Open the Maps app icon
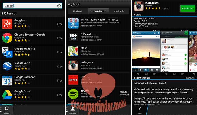This screenshot has height=115, width=197. click(x=73, y=51)
